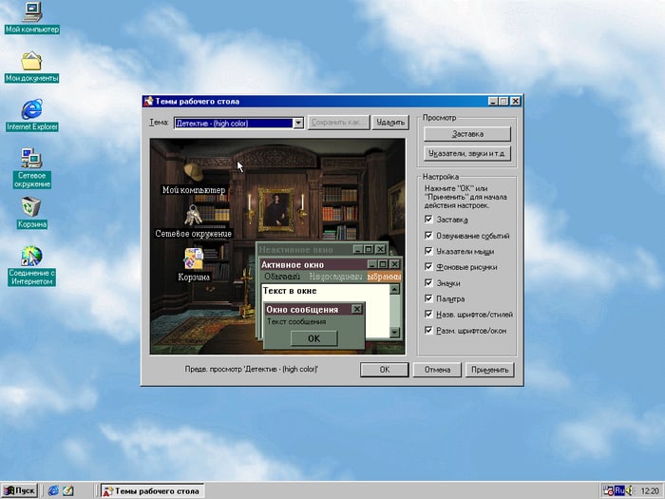Click the Корзина icon in the theme preview

pos(194,259)
